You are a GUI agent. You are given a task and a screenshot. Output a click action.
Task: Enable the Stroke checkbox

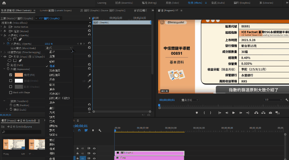pos(11,81)
